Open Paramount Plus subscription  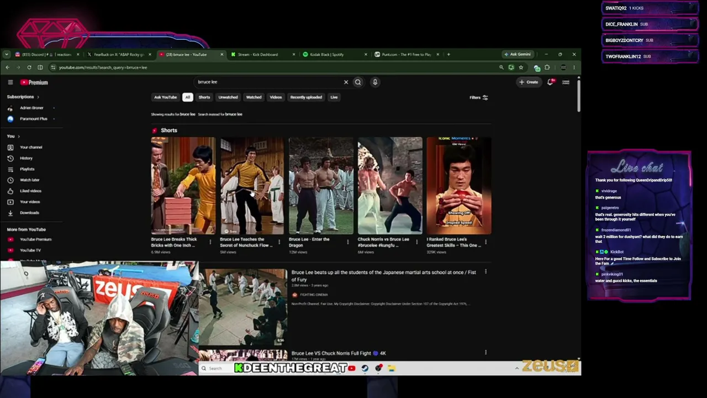34,119
